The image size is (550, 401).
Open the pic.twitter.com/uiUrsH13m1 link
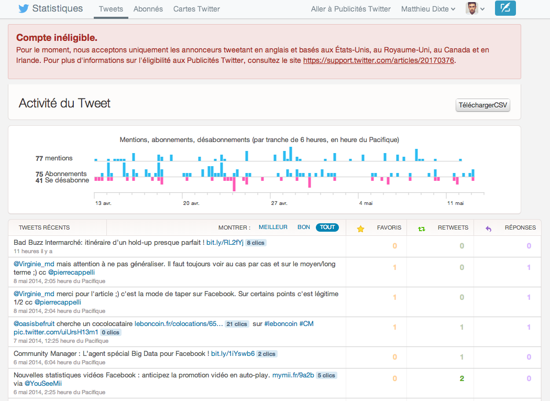pos(56,332)
